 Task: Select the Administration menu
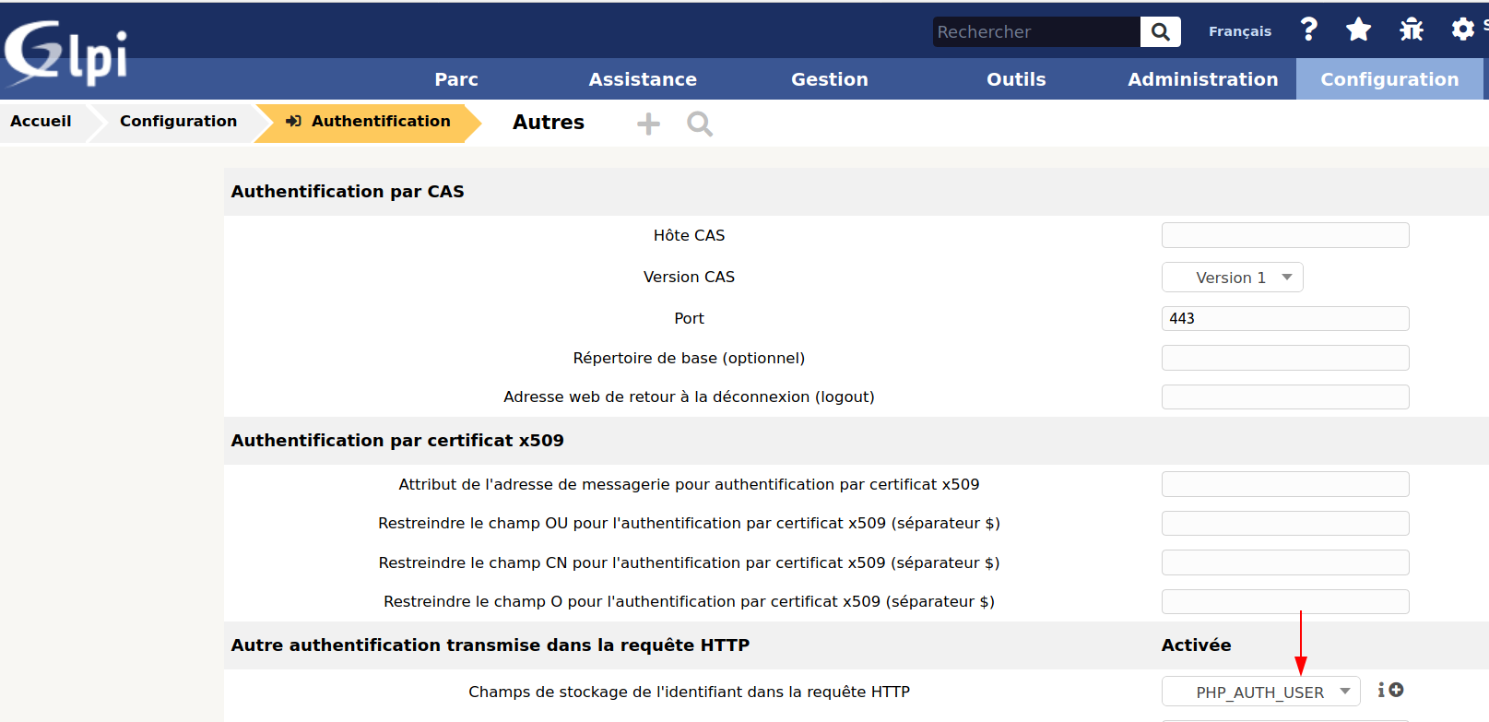1202,79
